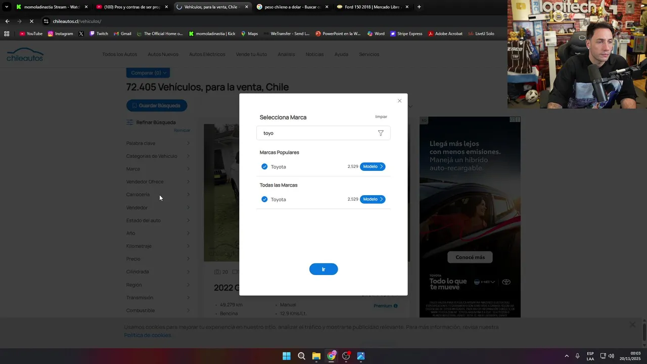Open Word bookmark
Screen dimensions: 647x364
click(376, 34)
